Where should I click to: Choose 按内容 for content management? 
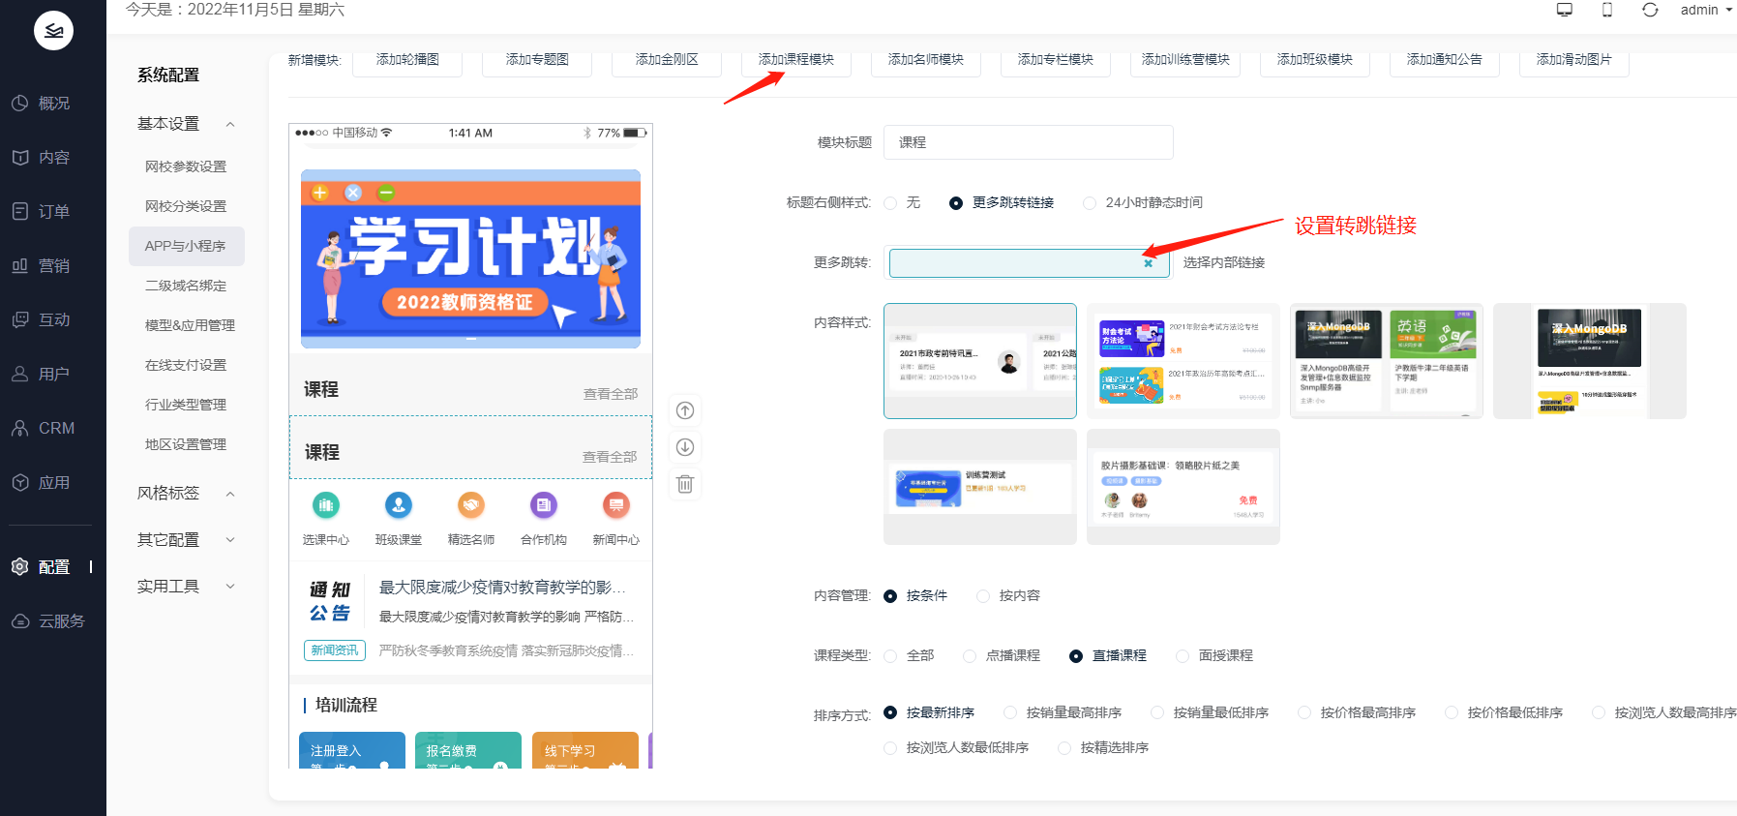pos(983,596)
